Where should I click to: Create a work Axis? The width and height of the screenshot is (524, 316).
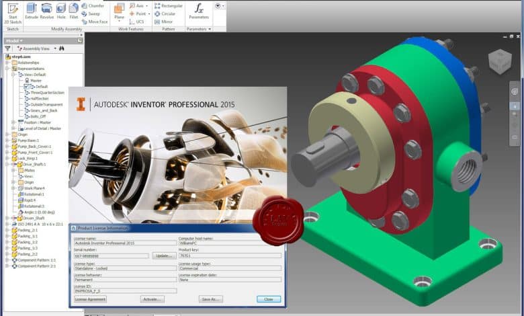136,5
